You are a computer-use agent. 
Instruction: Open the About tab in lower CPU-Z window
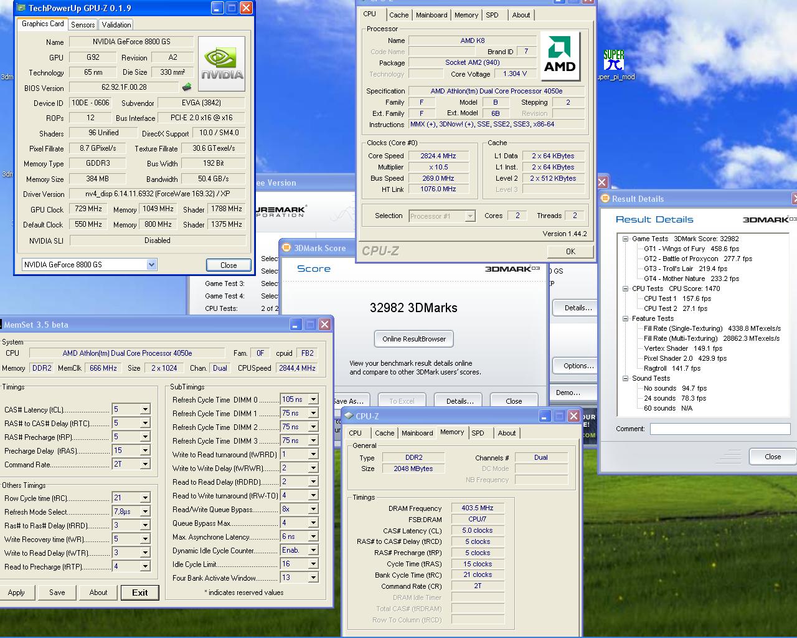pyautogui.click(x=507, y=433)
